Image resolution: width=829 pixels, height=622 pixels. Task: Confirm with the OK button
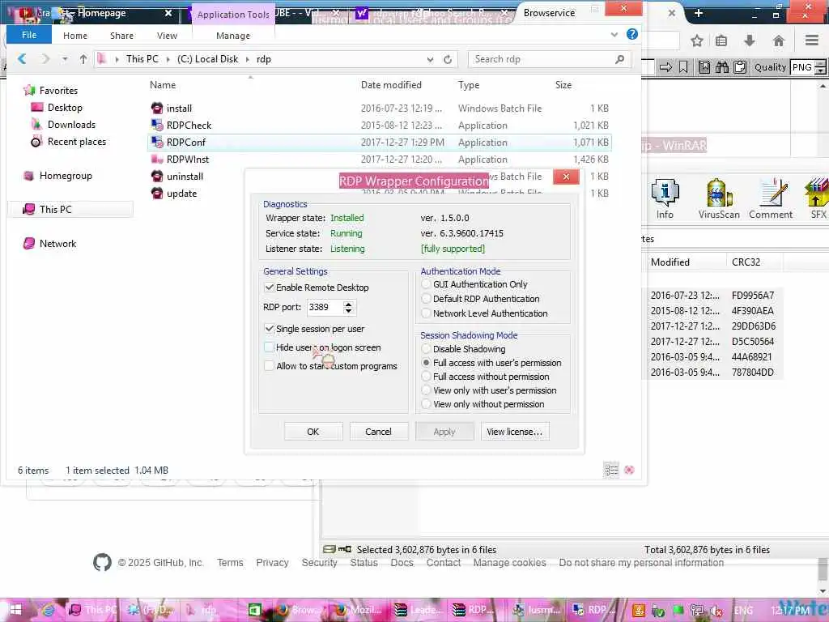[x=313, y=432]
